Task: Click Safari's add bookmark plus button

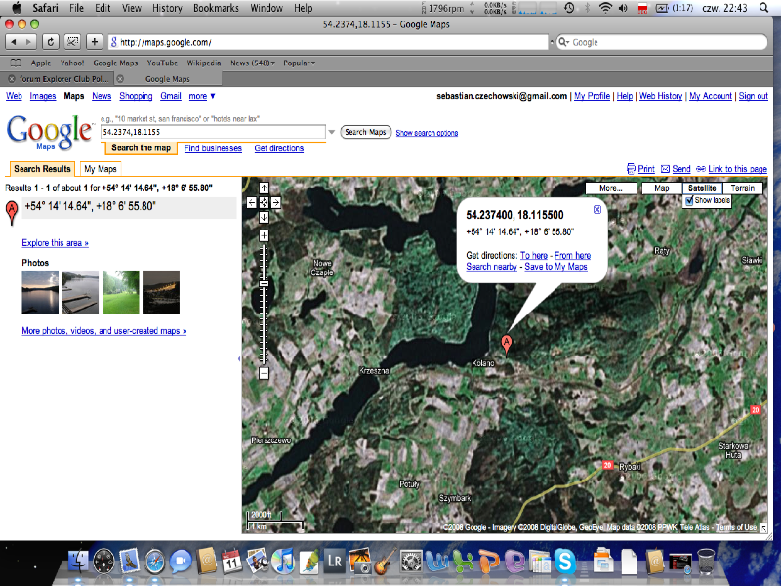Action: click(94, 42)
